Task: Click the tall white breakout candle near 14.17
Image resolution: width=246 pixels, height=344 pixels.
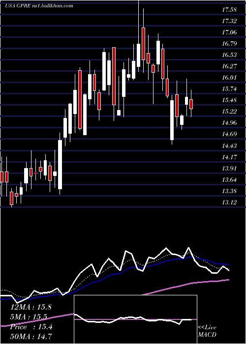Action: [60, 165]
